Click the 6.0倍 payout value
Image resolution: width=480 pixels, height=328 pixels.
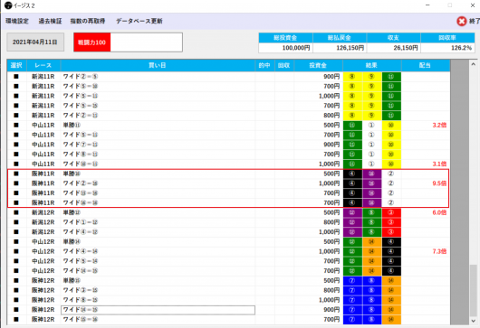tap(439, 212)
